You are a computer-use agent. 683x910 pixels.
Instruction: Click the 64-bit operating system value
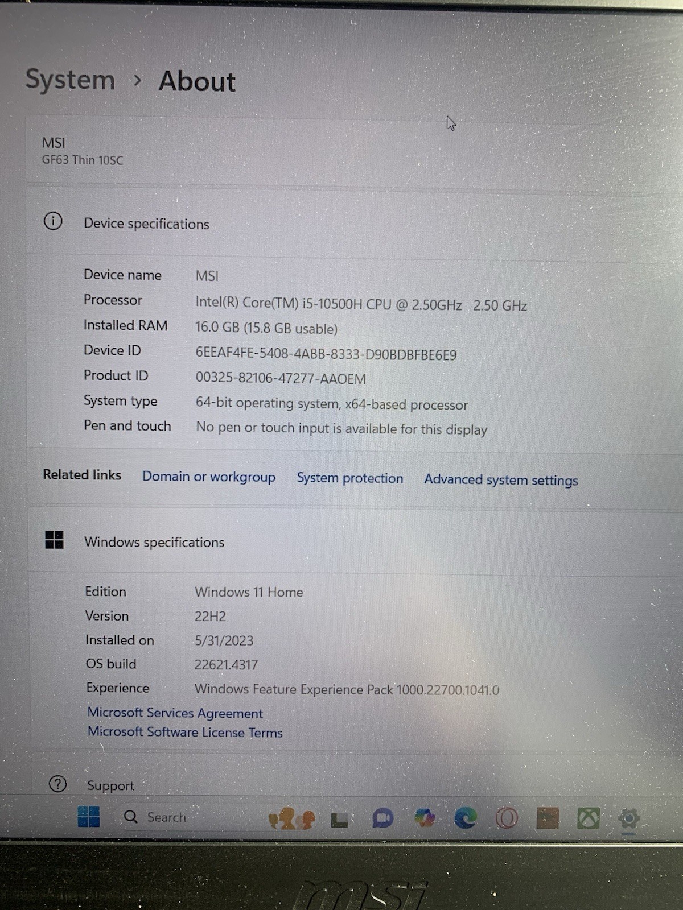pyautogui.click(x=332, y=404)
